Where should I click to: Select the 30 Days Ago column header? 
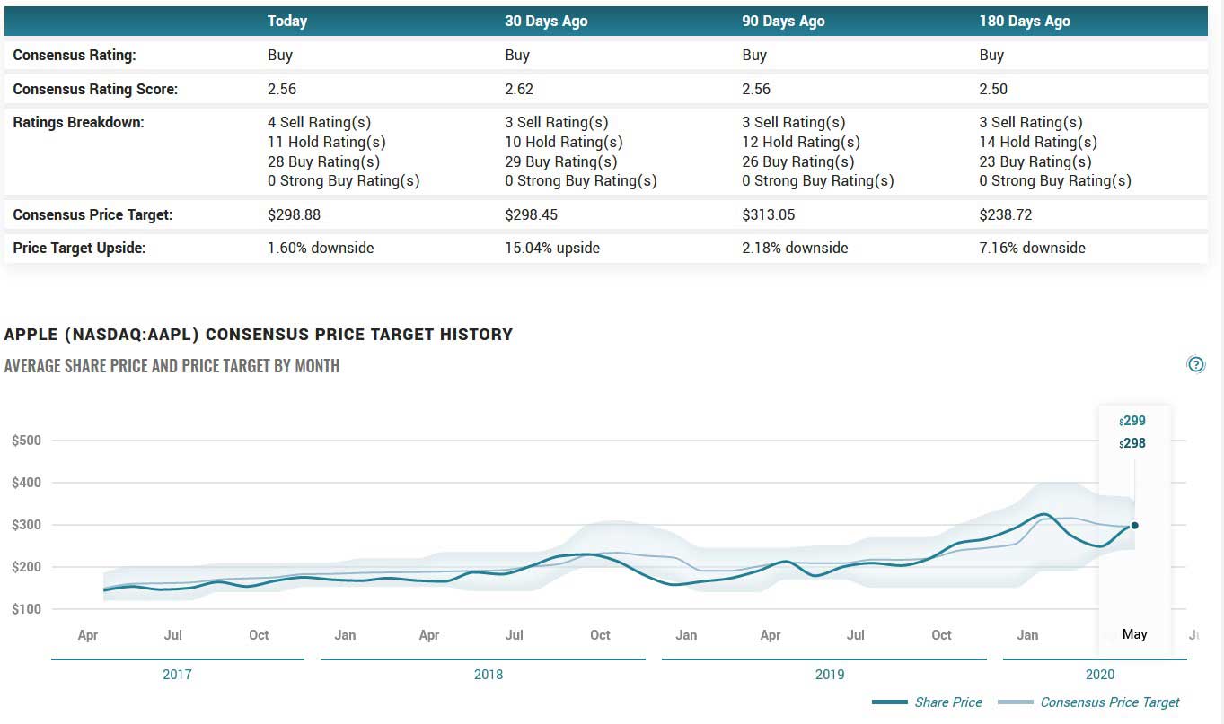(x=546, y=21)
